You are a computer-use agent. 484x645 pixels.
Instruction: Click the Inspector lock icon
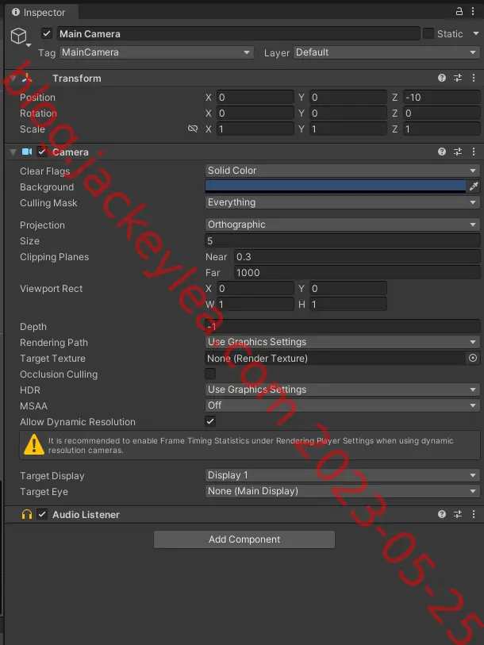click(x=459, y=12)
